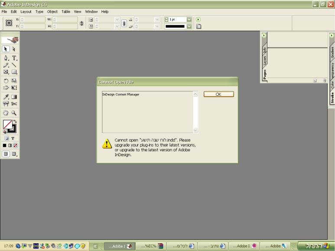The width and height of the screenshot is (335, 251).
Task: Open the Control palette menu arrow
Action: (198, 20)
